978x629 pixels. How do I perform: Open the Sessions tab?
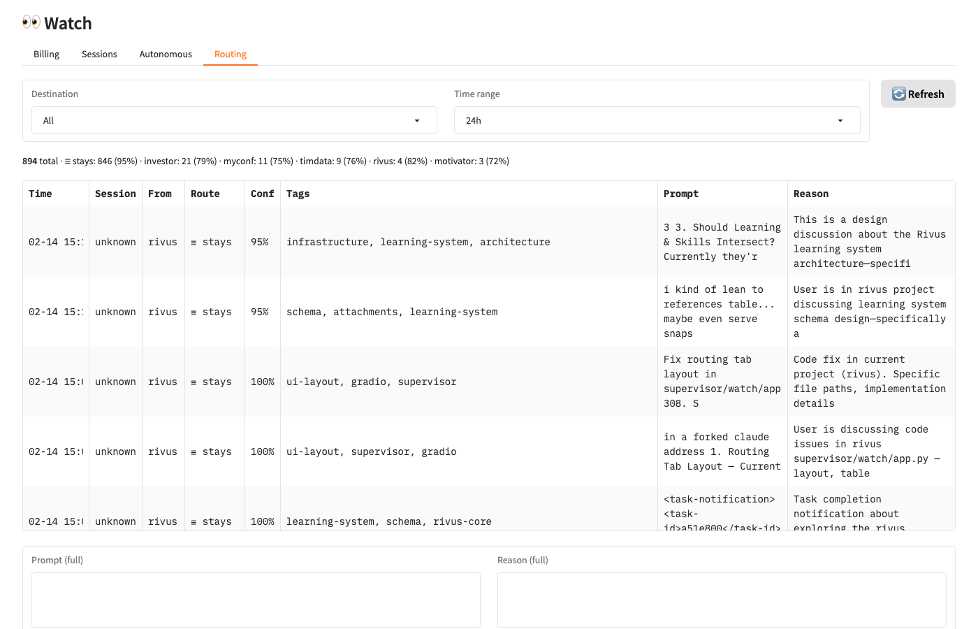point(99,54)
